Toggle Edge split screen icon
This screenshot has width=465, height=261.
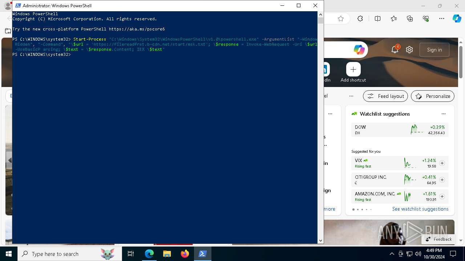click(x=377, y=18)
